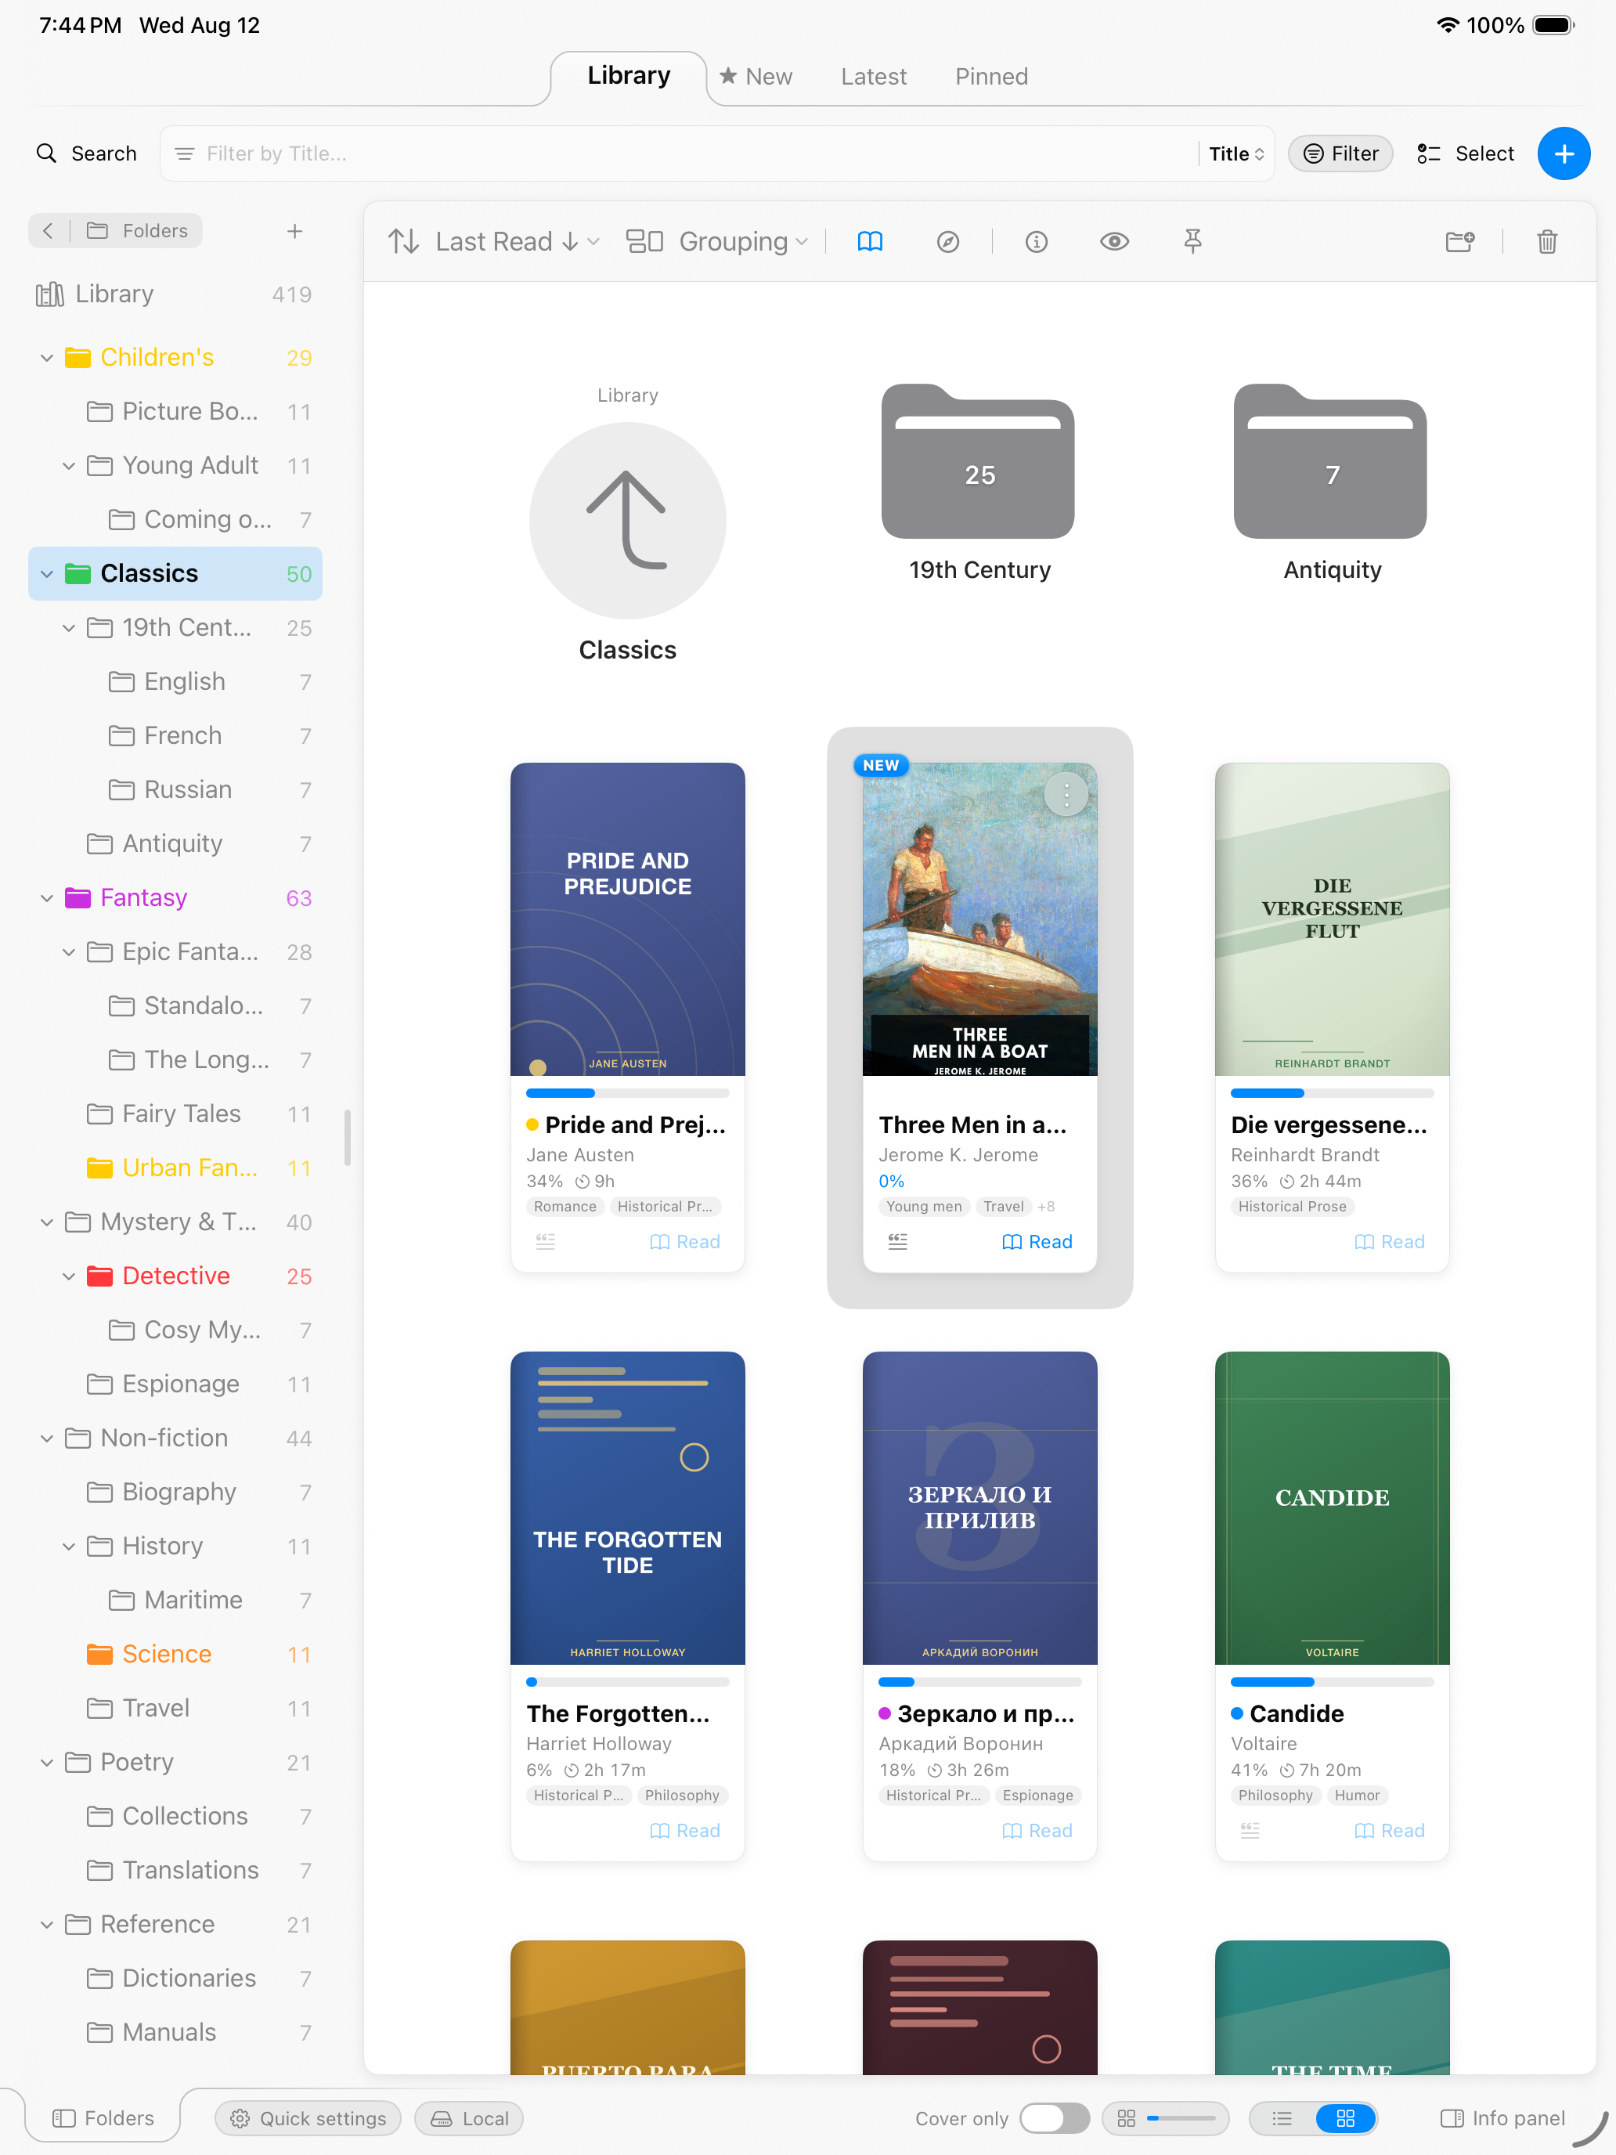1616x2155 pixels.
Task: Select the Urban Fan... folder in sidebar
Action: coord(175,1168)
